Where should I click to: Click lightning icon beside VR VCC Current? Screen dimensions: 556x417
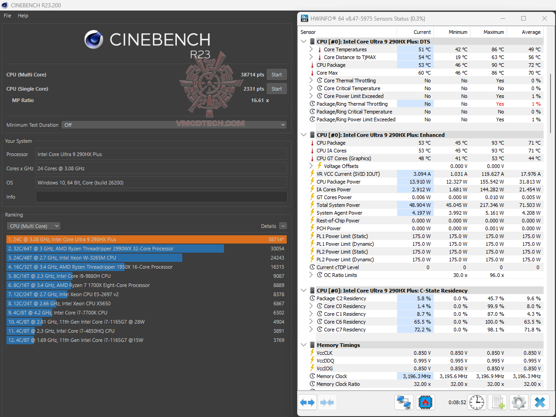tap(312, 174)
